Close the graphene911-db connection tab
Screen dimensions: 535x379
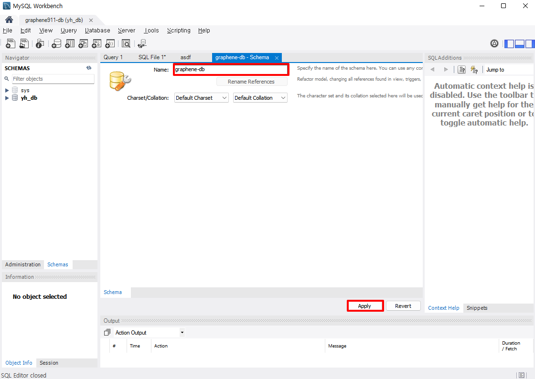tap(91, 21)
